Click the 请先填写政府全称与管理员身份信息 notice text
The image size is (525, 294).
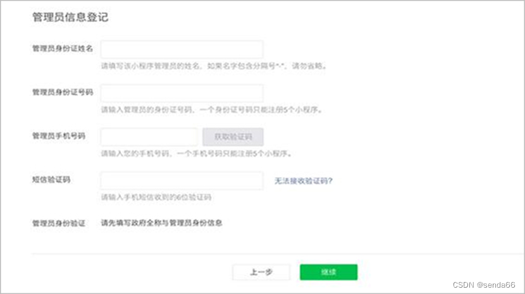[162, 223]
